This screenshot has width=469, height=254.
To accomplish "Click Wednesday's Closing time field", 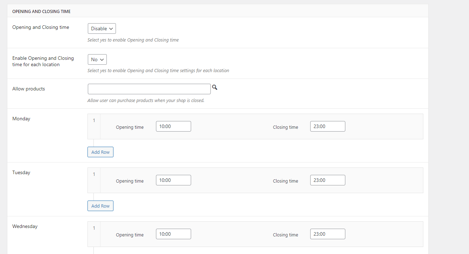I will 327,234.
